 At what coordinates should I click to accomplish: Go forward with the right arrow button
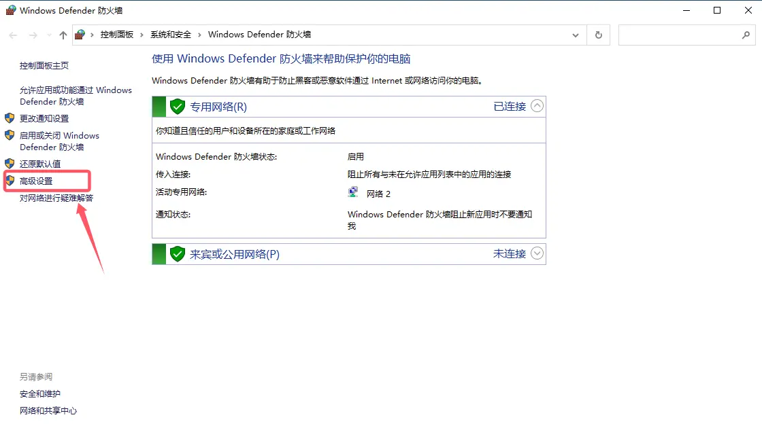[33, 35]
